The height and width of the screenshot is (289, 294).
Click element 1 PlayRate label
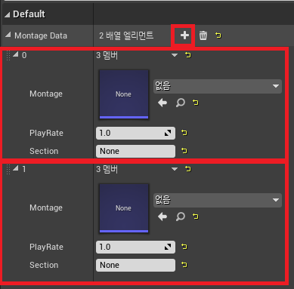46,247
